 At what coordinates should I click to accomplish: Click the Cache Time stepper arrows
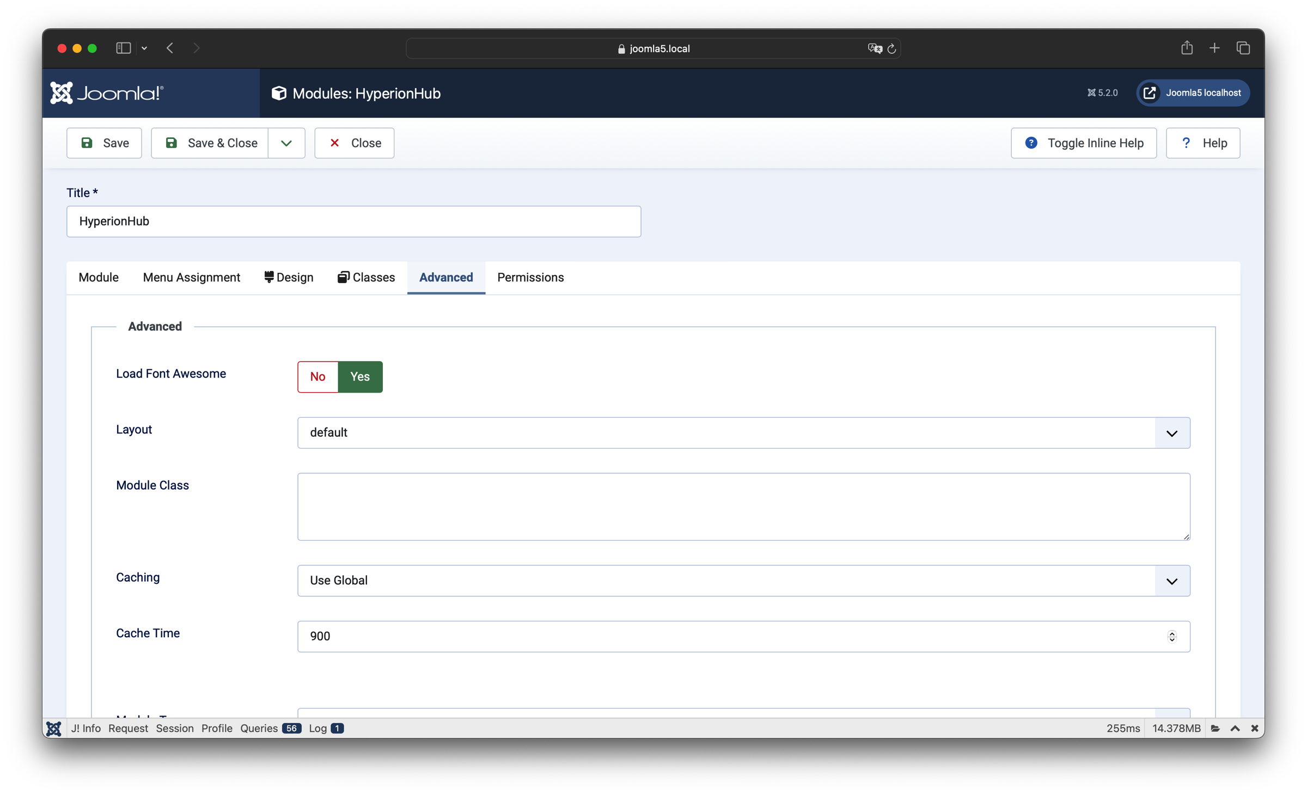click(1172, 637)
